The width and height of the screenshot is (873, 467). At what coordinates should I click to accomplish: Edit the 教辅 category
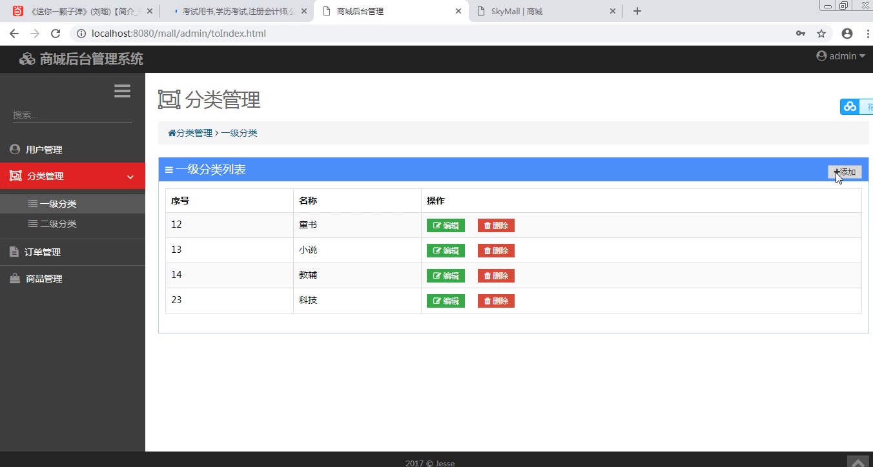click(446, 276)
